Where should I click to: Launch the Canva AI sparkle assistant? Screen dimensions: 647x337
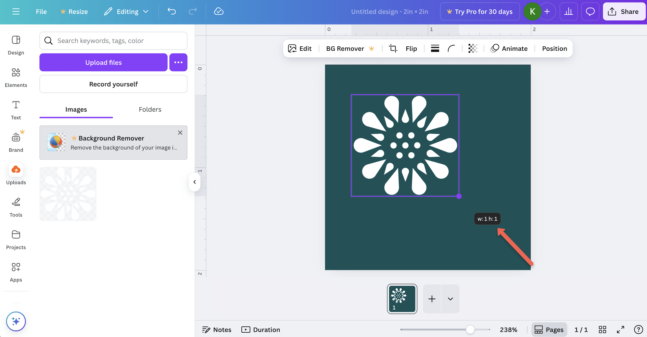point(16,321)
